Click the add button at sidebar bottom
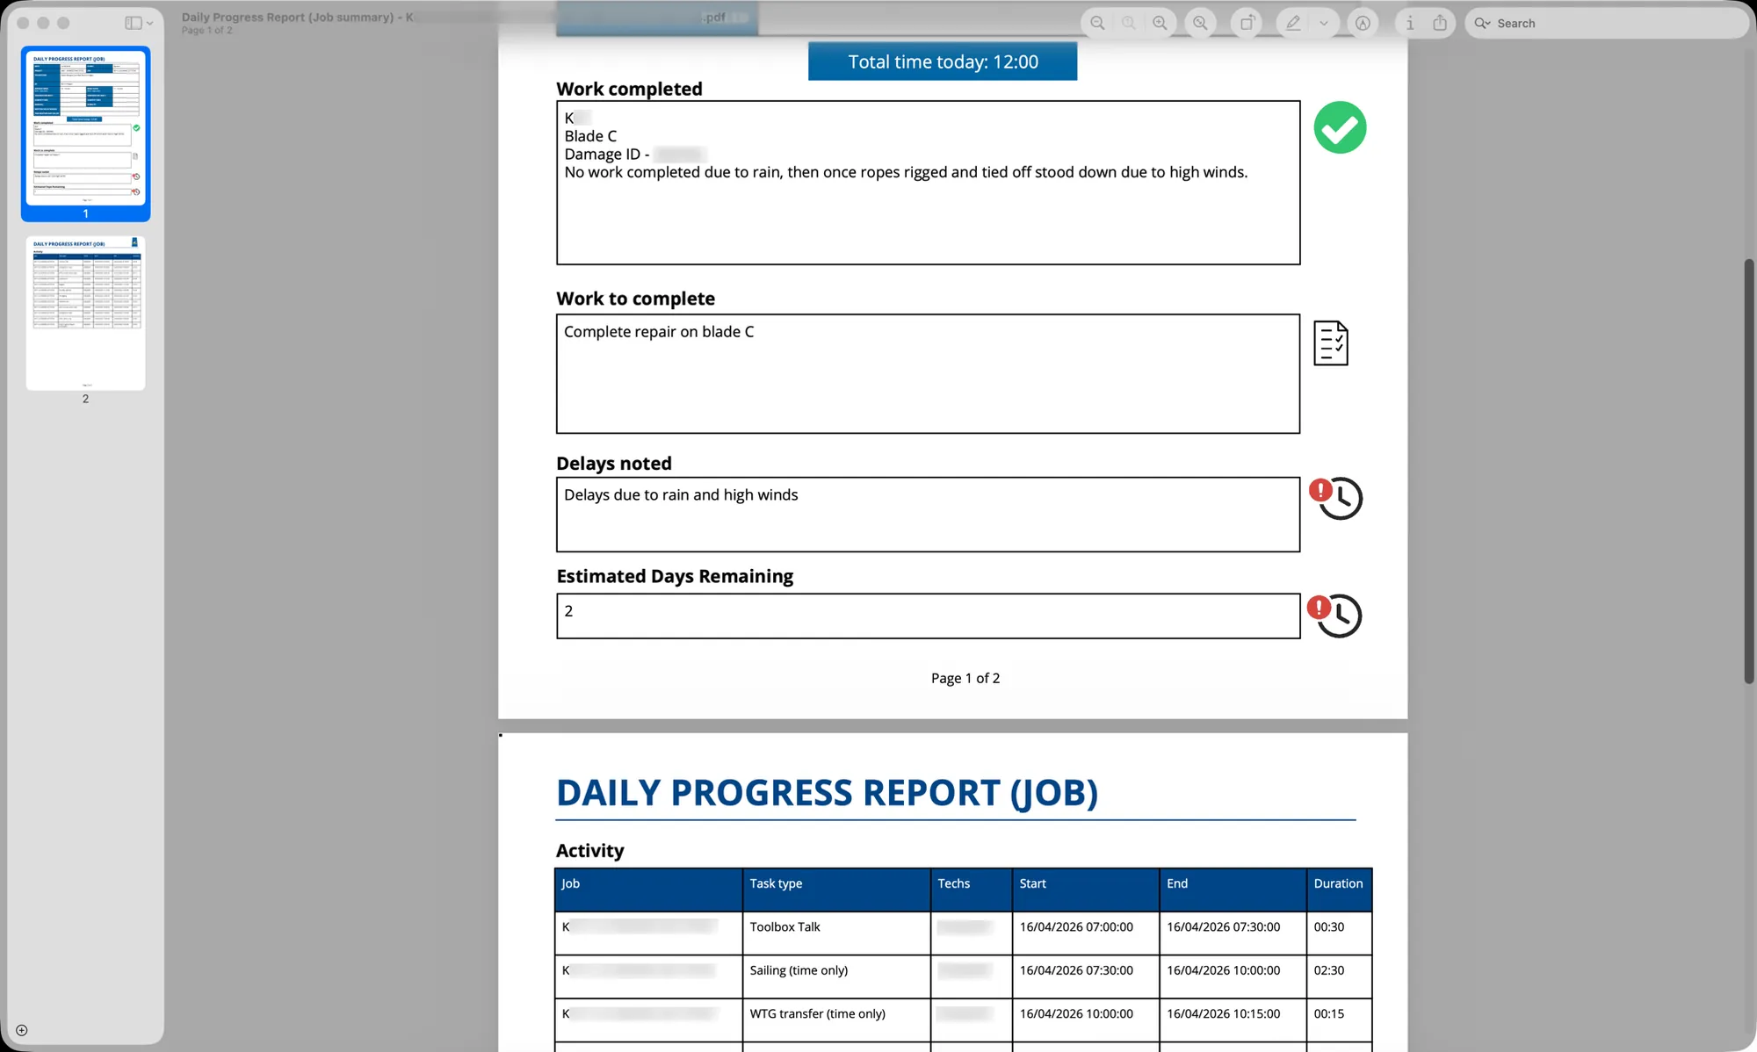Screen dimensions: 1757x1052 pos(22,1030)
